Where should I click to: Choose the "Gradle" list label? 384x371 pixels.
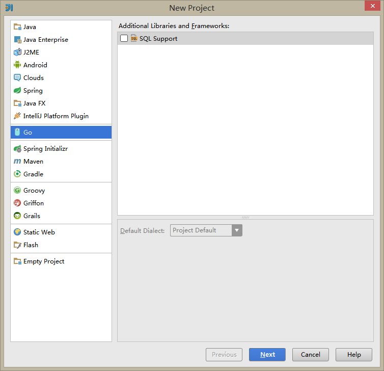[33, 174]
